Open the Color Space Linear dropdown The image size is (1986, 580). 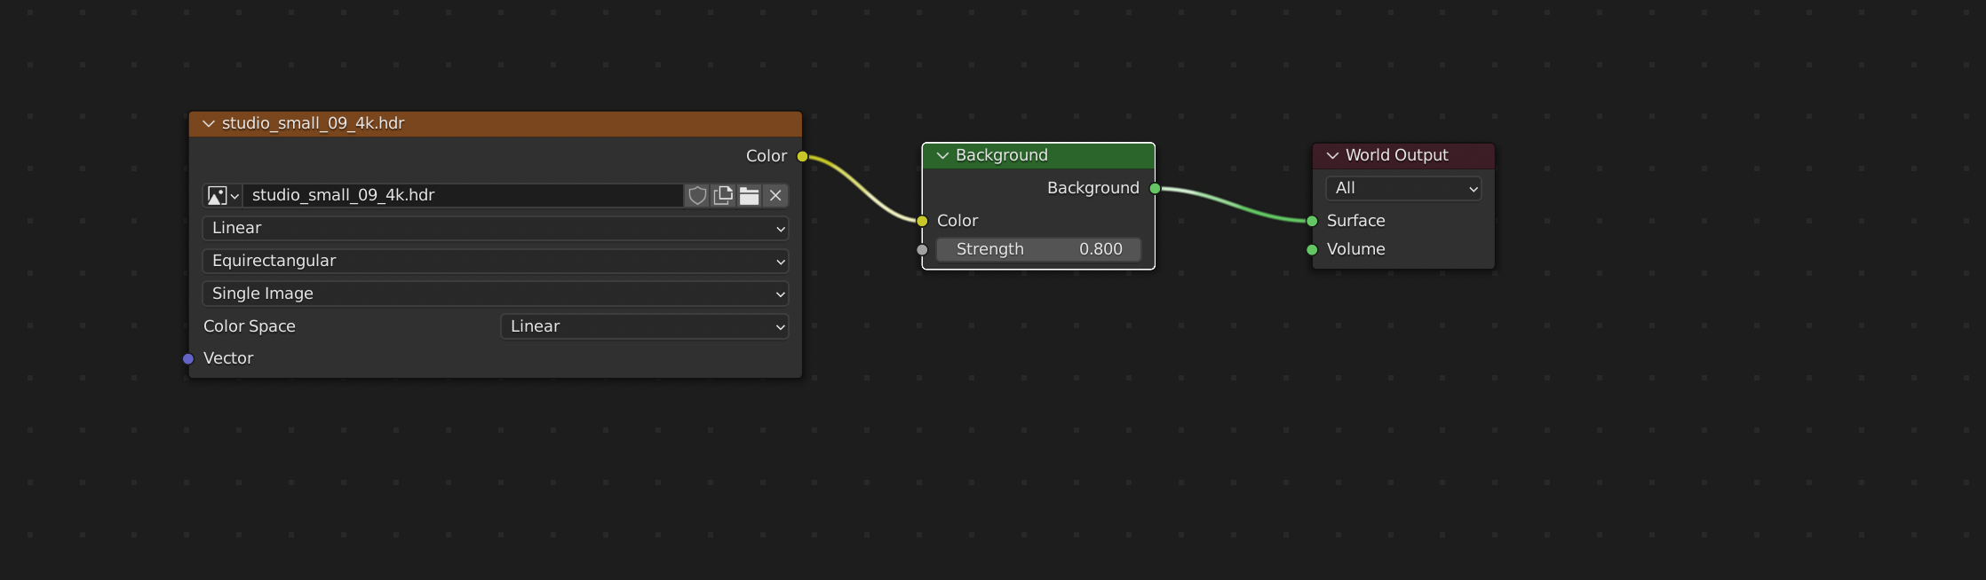click(645, 327)
